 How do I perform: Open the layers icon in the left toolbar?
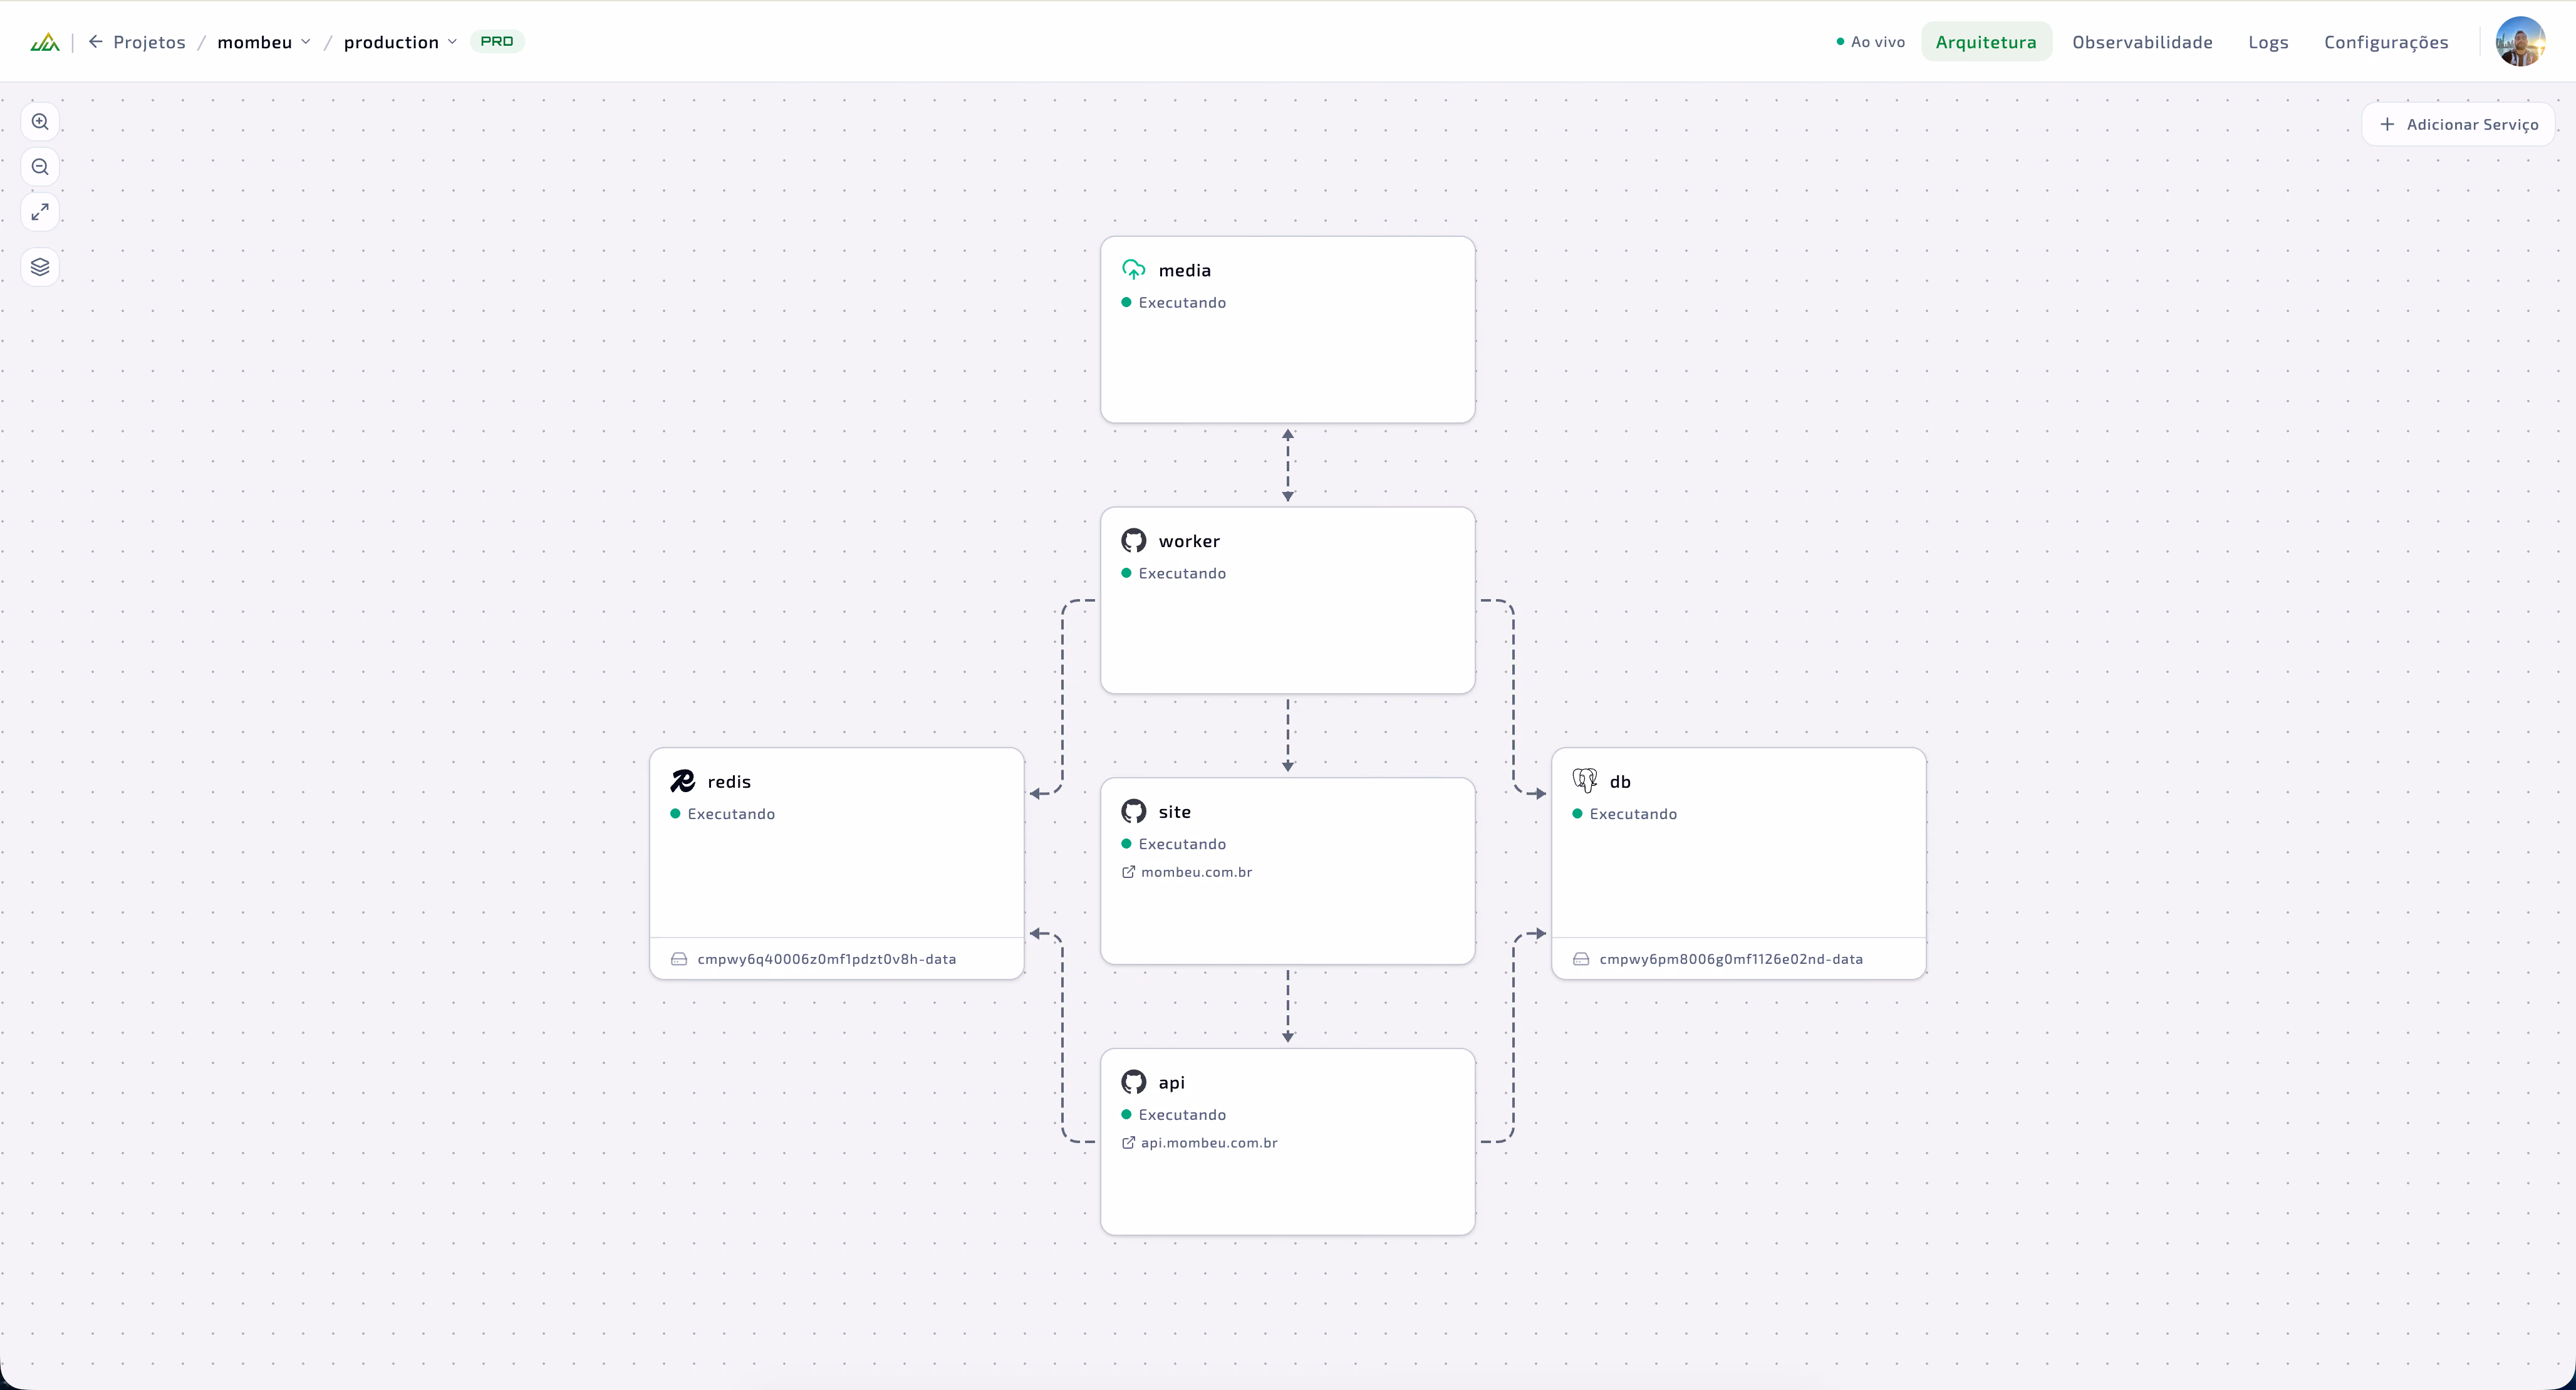coord(40,267)
